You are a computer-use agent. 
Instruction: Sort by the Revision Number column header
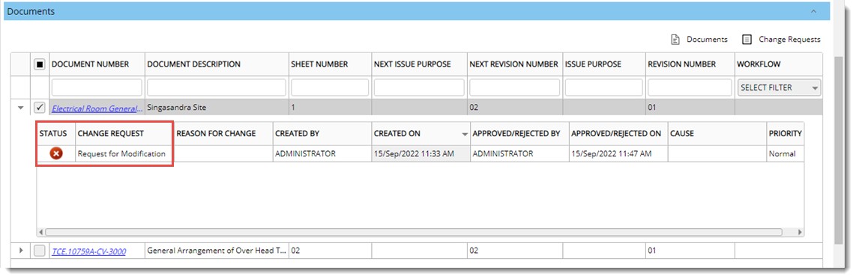[x=681, y=64]
